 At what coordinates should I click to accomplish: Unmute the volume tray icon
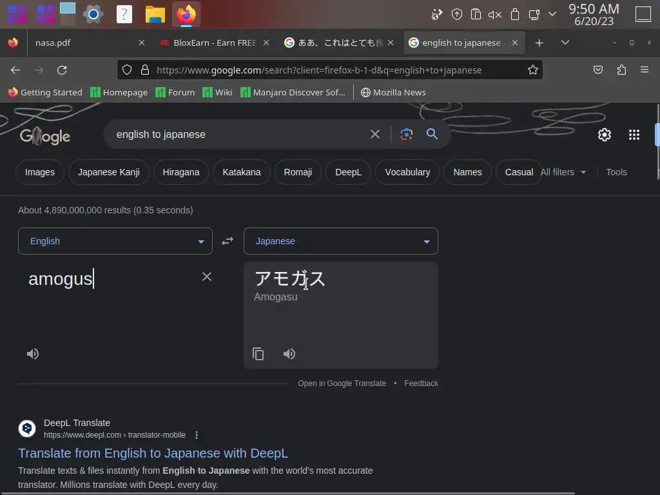point(494,15)
